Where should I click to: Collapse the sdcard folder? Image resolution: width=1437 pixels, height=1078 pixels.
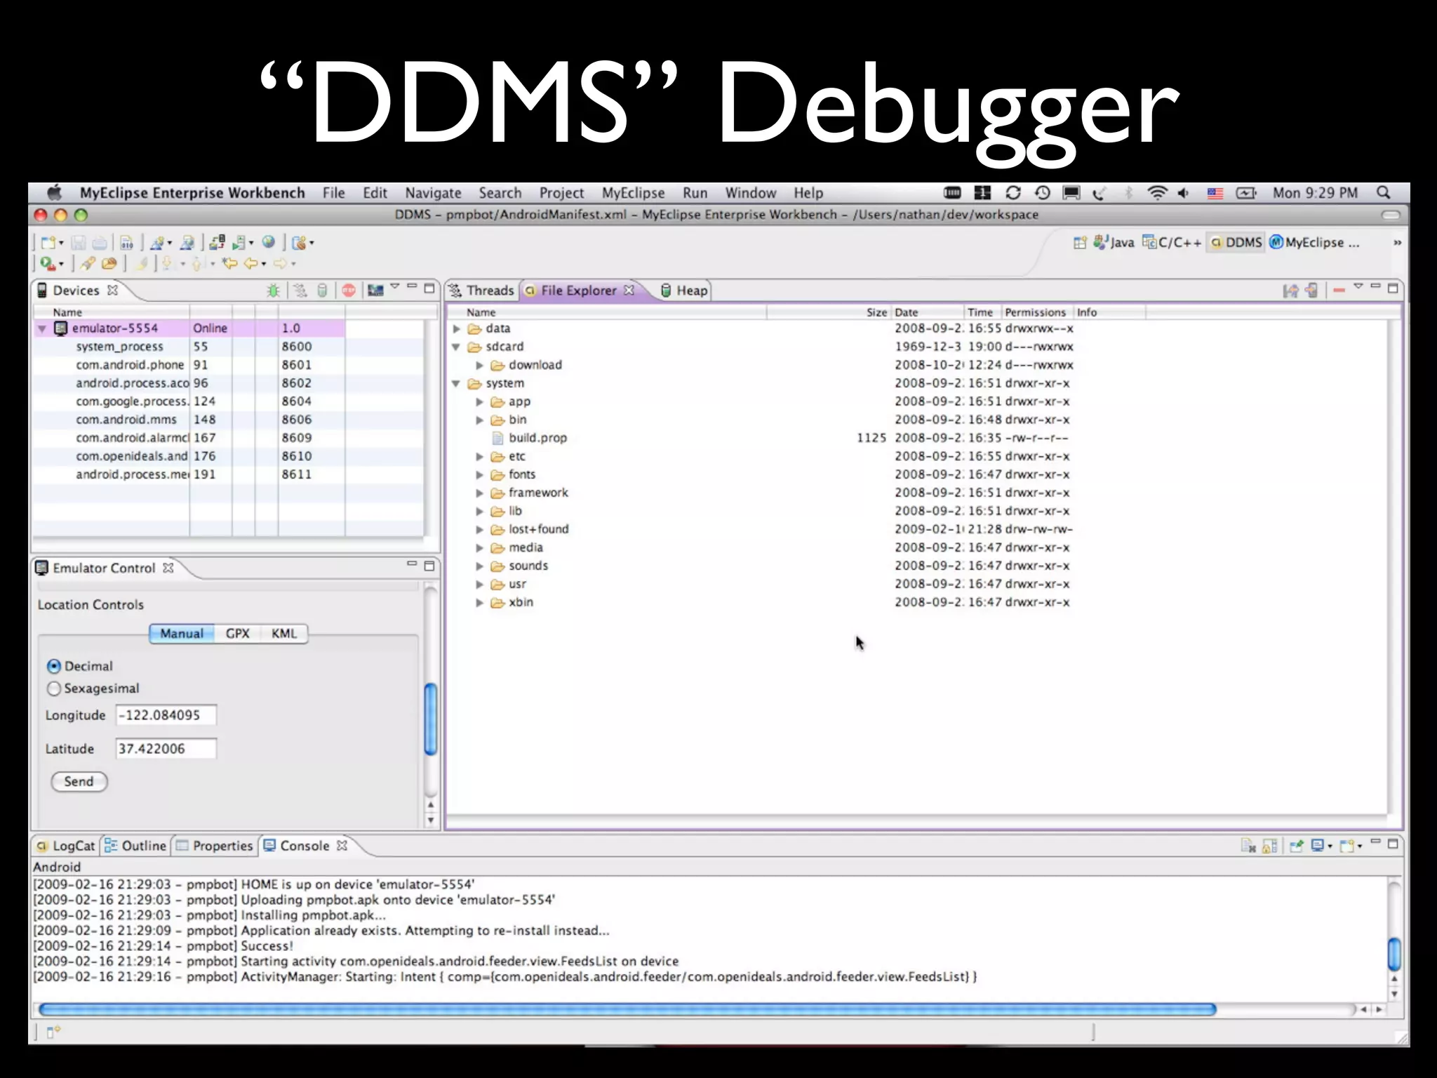pos(457,347)
